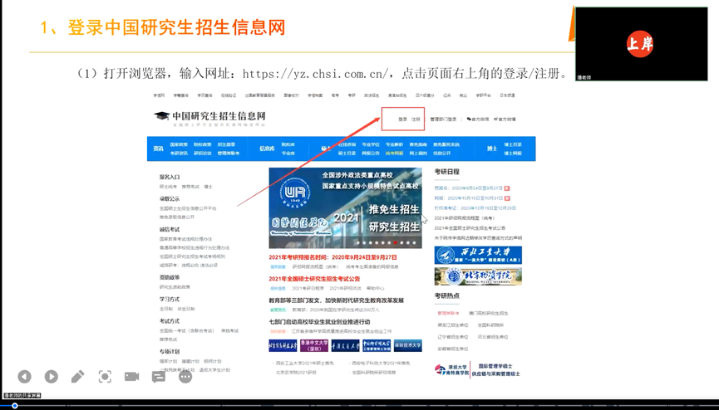Open the chat bubble icon
The image size is (719, 410).
tap(158, 377)
